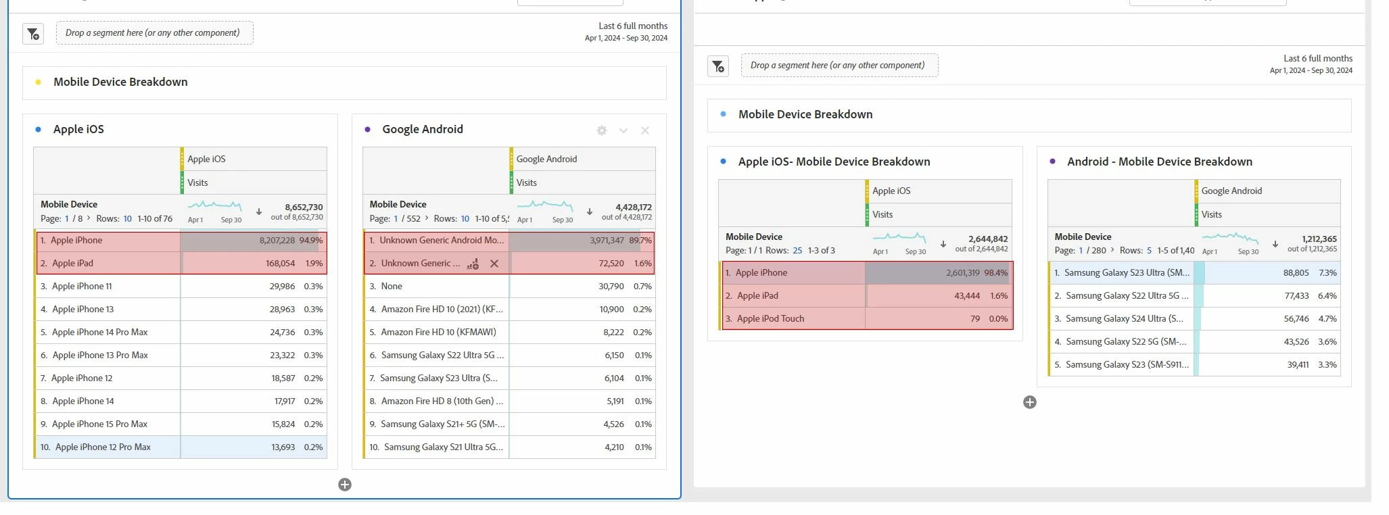The width and height of the screenshot is (1389, 515).
Task: Change Rows value 10 in left Apple iOS table
Action: coord(127,218)
